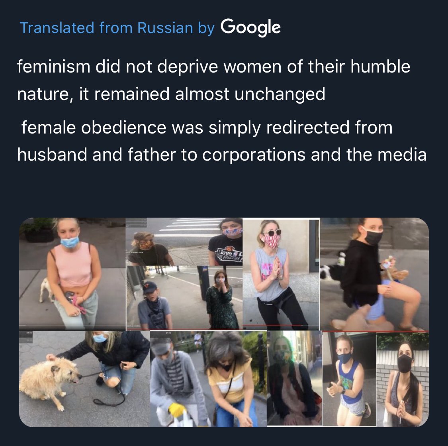This screenshot has width=448, height=446.
Task: Select the paragraph starting "female obedience was simply"
Action: (x=222, y=141)
